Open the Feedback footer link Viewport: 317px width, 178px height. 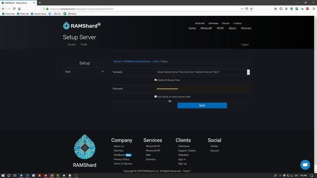pos(119,155)
